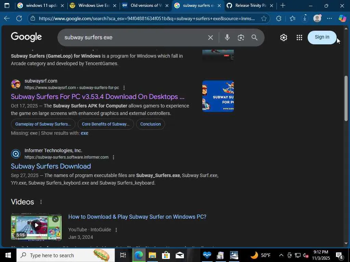Click the Sign in button

pos(322,37)
